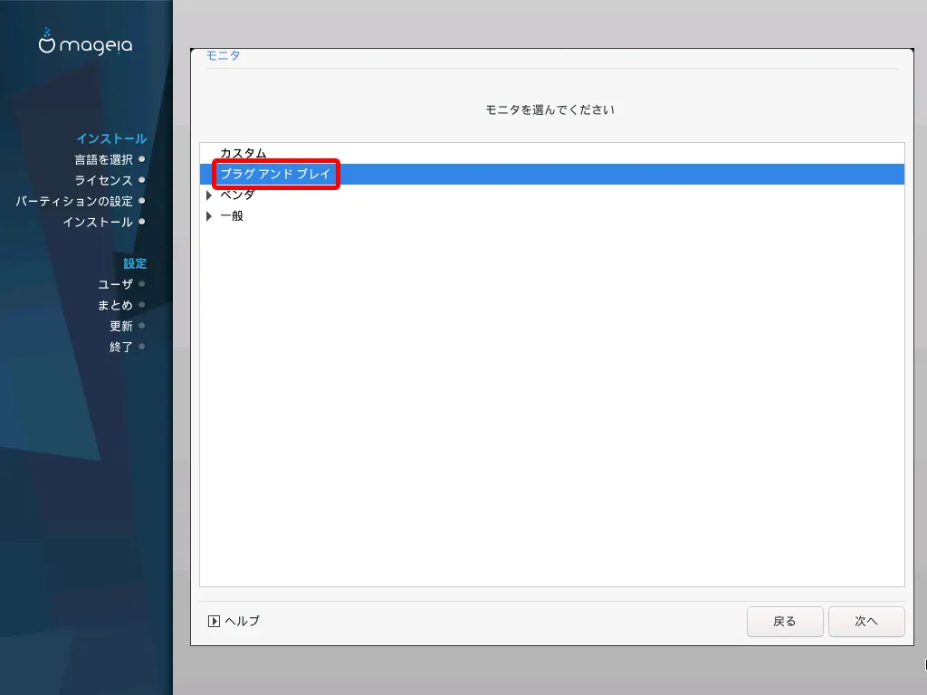Screen dimensions: 927x695
Task: Click the bullet beside 終了
Action: (142, 347)
